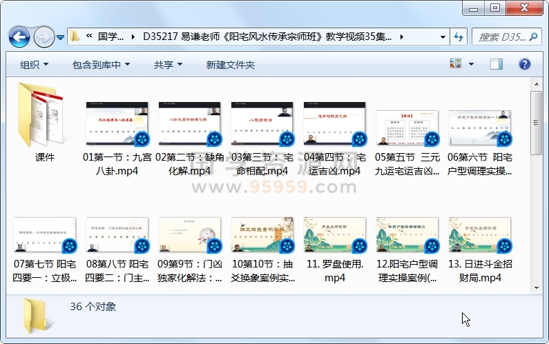The height and width of the screenshot is (344, 549).
Task: Open the 共享 menu
Action: pyautogui.click(x=168, y=65)
